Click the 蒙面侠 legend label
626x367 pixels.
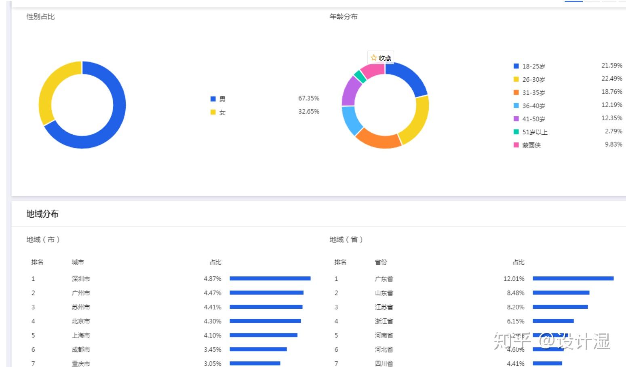(531, 145)
